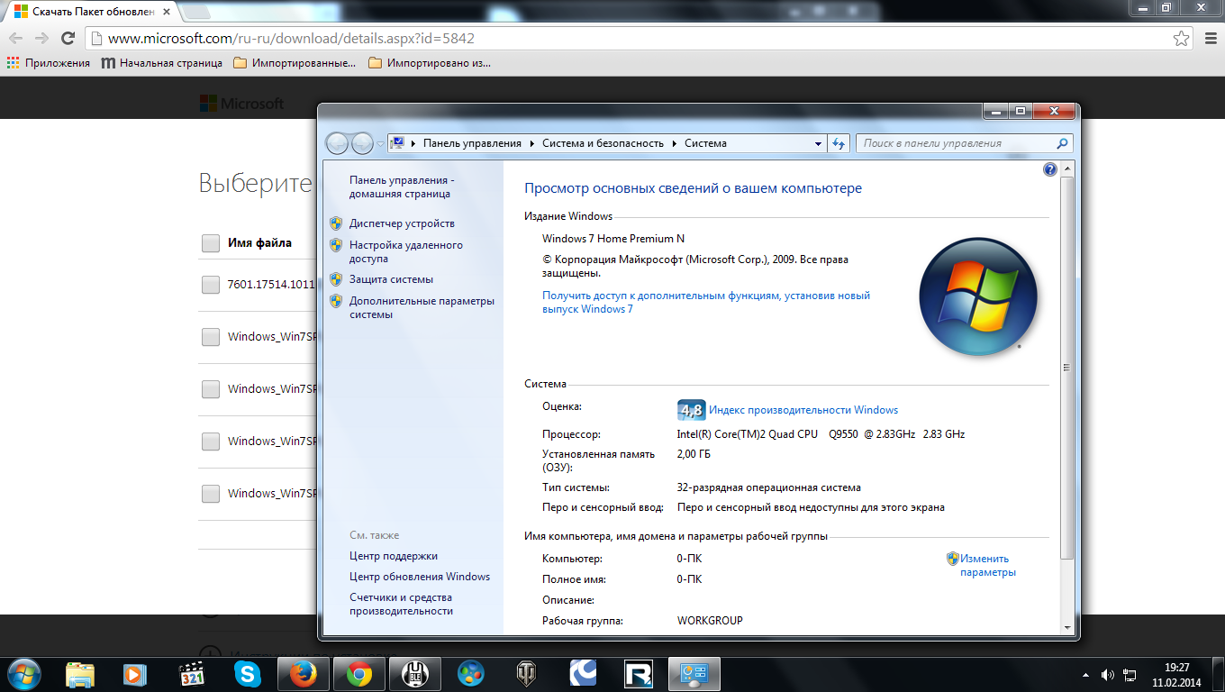The image size is (1225, 692).
Task: Open Настройка удаленного доступа
Action: [x=406, y=251]
